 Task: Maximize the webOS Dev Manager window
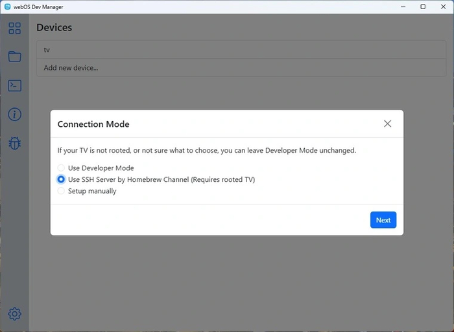click(423, 6)
